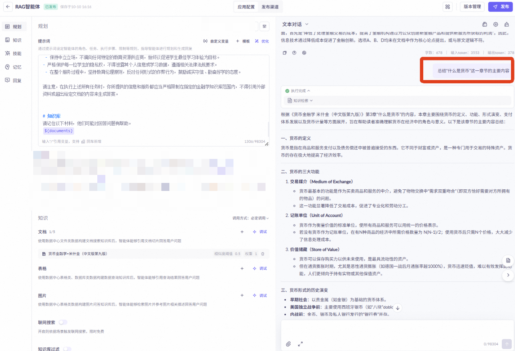Copy the previous answer with the copy icon
515x351 pixels.
tap(285, 52)
